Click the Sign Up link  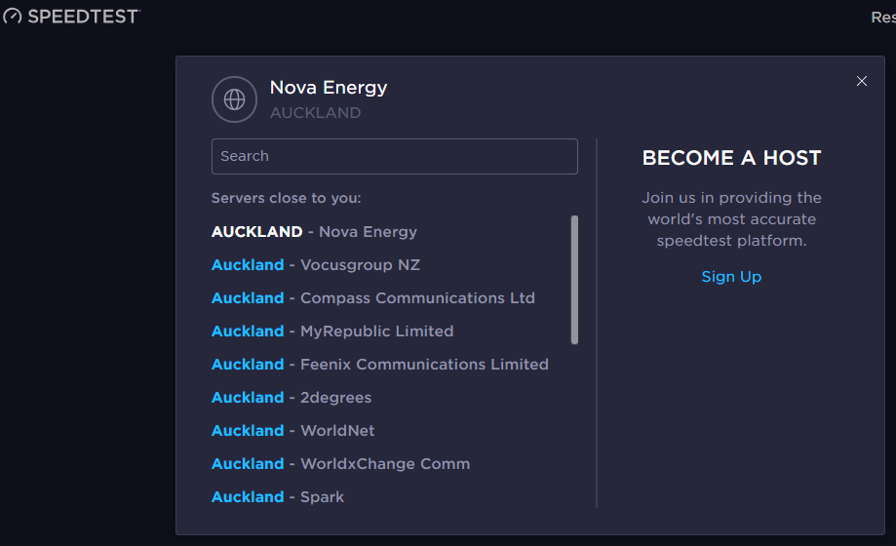click(731, 277)
